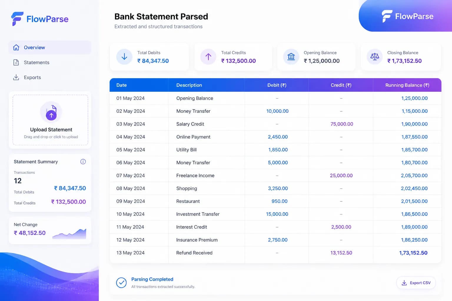
Task: Click the Parsing Completed checkmark icon
Action: (x=121, y=283)
